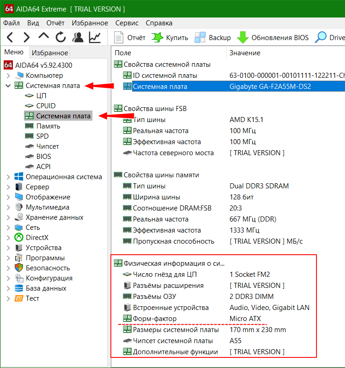This screenshot has width=345, height=368.
Task: Open the graph chart toolbar icon
Action: (95, 37)
